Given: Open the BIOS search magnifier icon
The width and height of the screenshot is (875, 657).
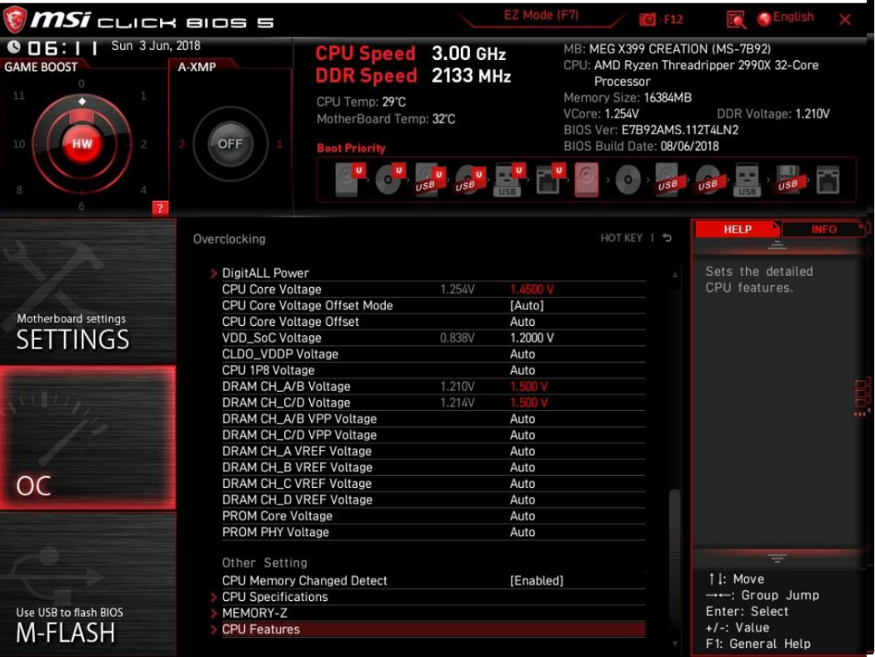Looking at the screenshot, I should click(736, 20).
